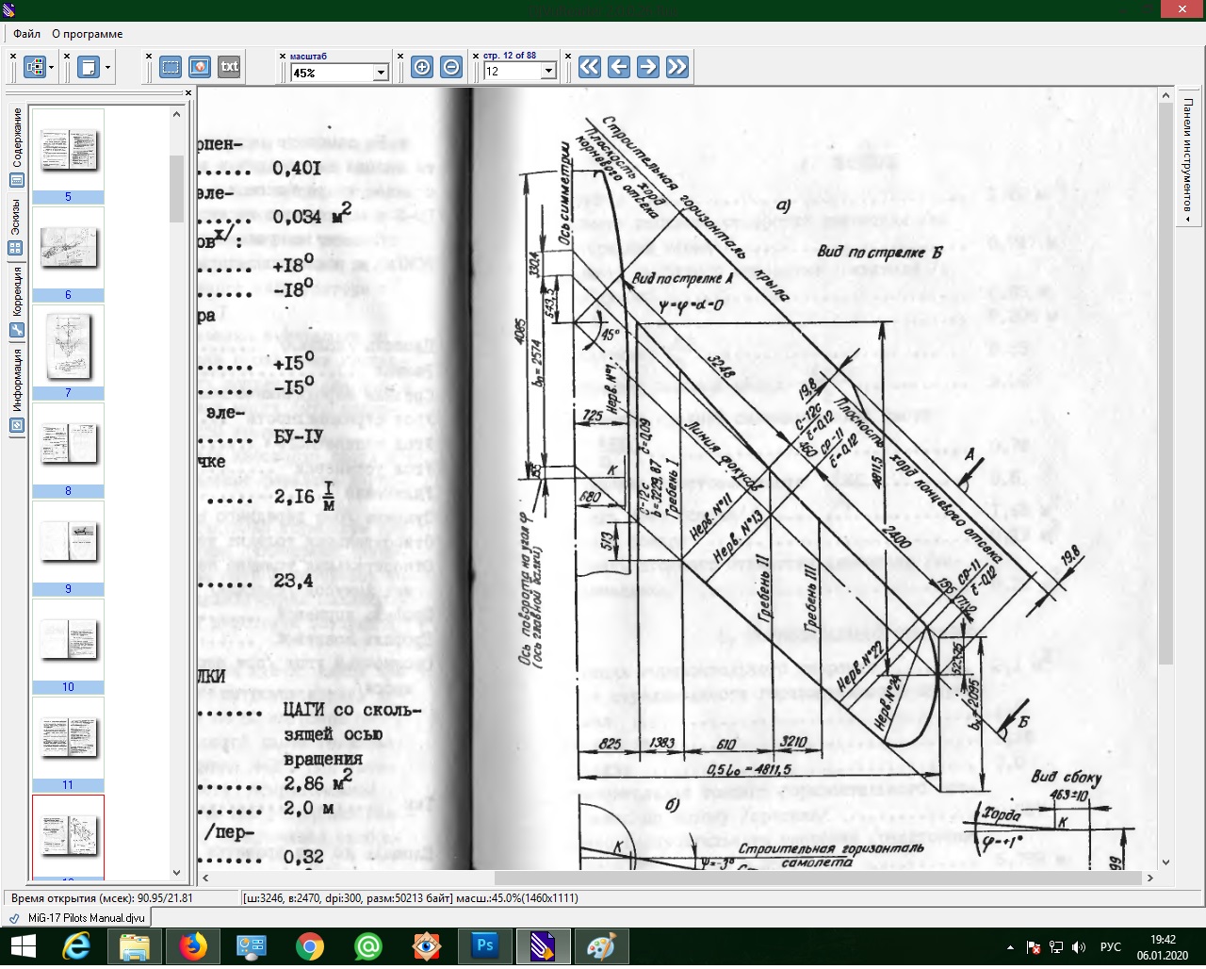Open the масштаб zoom percentage dropdown
Image resolution: width=1206 pixels, height=969 pixels.
click(381, 73)
